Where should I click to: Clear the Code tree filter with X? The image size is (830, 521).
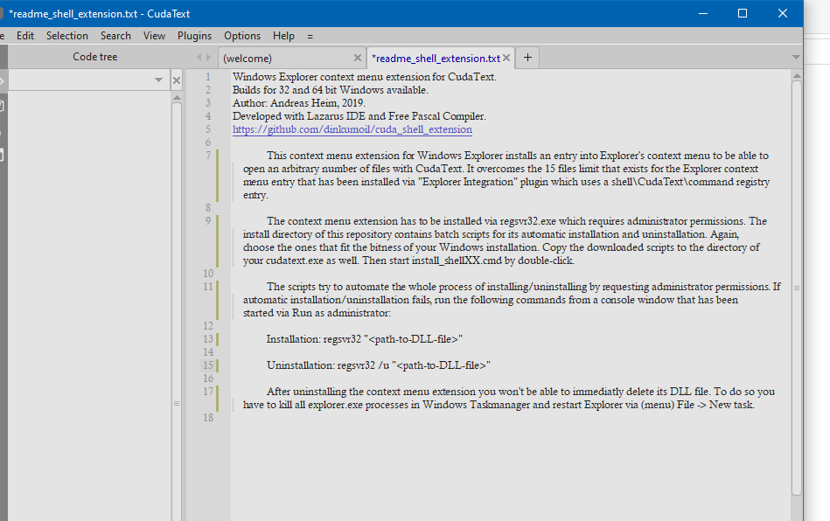[x=176, y=80]
